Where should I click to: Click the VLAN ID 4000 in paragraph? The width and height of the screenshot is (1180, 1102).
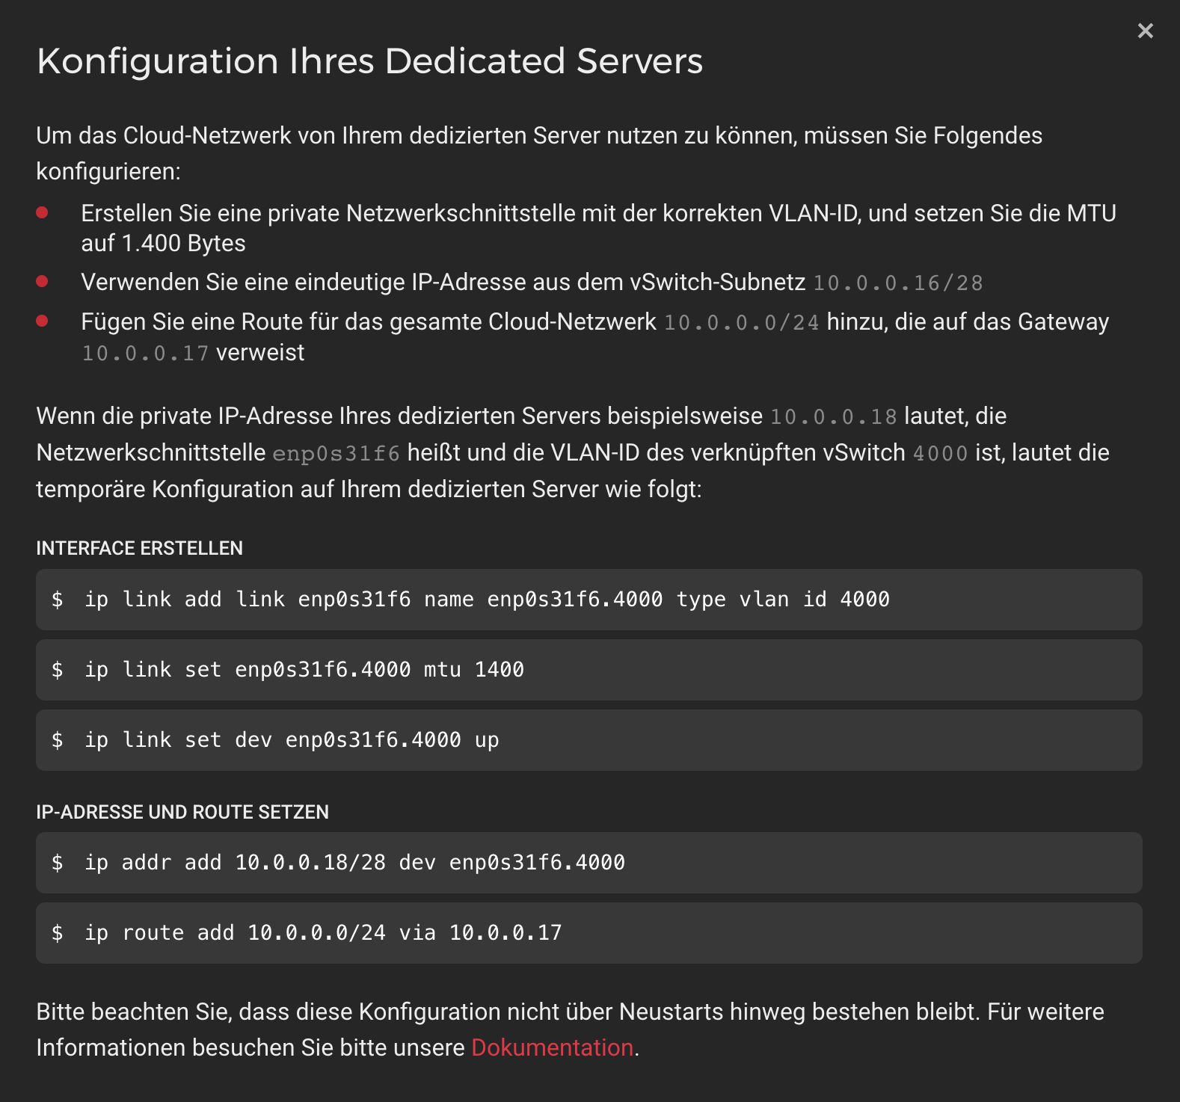(x=940, y=453)
